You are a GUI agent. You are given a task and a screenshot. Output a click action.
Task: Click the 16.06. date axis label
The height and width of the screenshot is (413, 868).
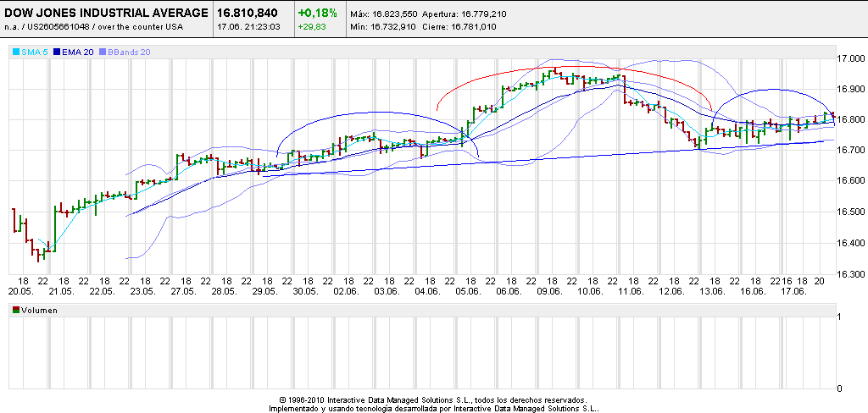click(x=754, y=291)
